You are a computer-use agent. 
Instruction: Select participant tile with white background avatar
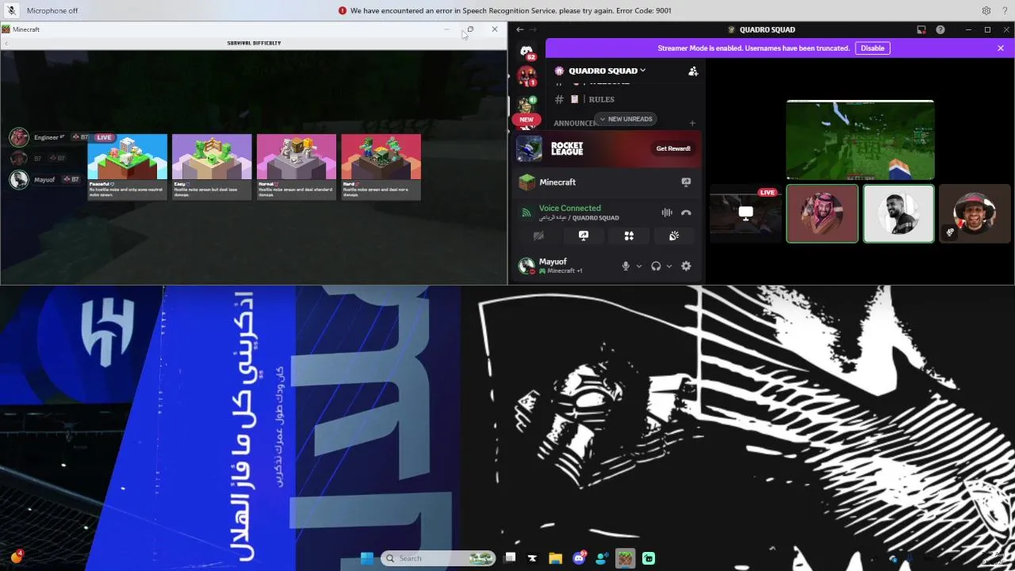(898, 214)
